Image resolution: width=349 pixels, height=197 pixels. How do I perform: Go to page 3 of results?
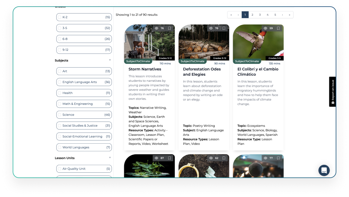click(x=260, y=15)
